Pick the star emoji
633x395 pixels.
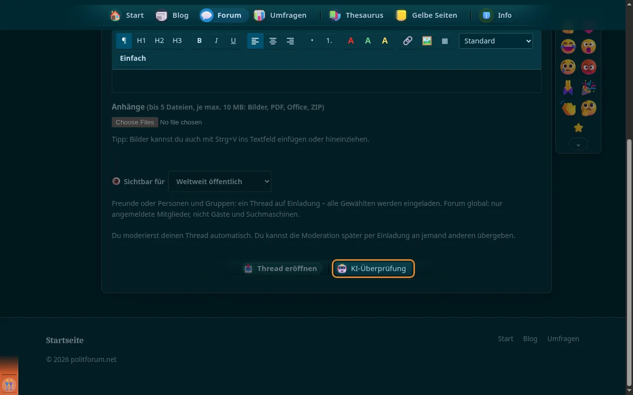tap(578, 128)
